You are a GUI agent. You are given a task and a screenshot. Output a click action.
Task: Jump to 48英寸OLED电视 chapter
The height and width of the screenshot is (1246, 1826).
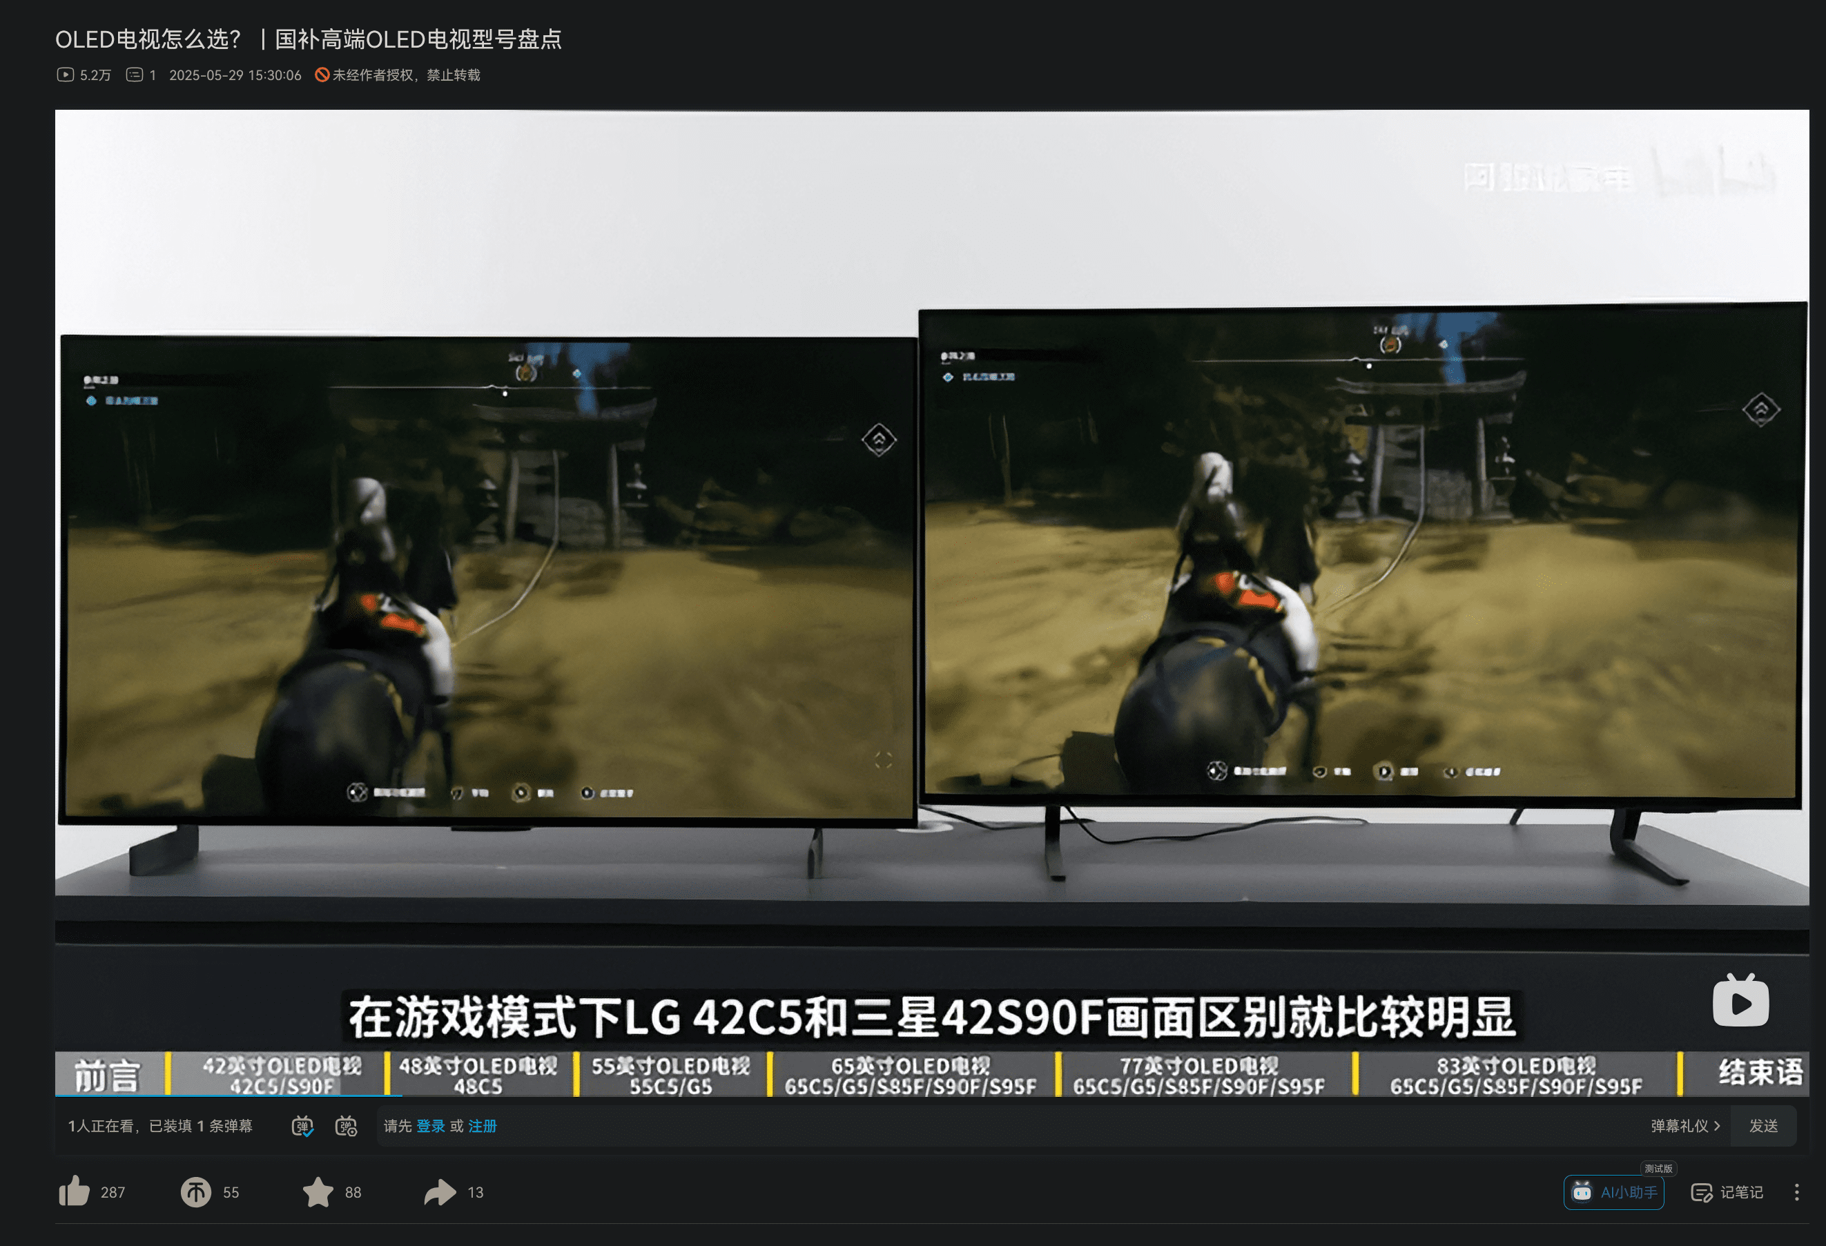tap(478, 1075)
